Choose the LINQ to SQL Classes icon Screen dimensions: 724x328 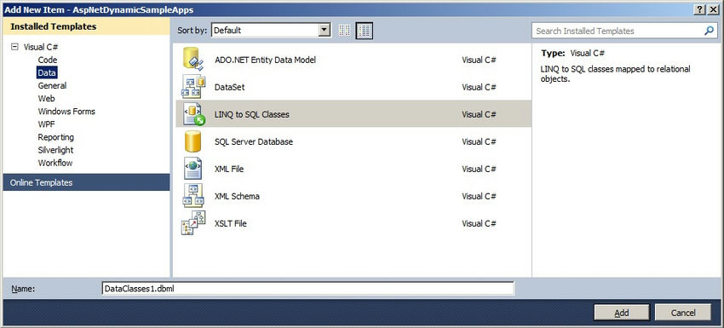click(193, 114)
